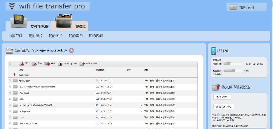Viewport: 273px width, 129px height.
Task: Click the wifi file transfer pro title
Action: pyautogui.click(x=52, y=6)
